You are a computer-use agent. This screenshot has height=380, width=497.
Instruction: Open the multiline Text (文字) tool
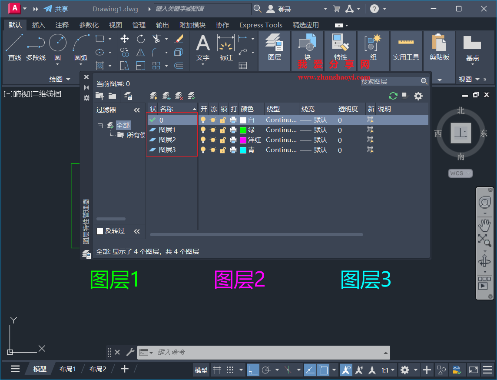tap(202, 45)
